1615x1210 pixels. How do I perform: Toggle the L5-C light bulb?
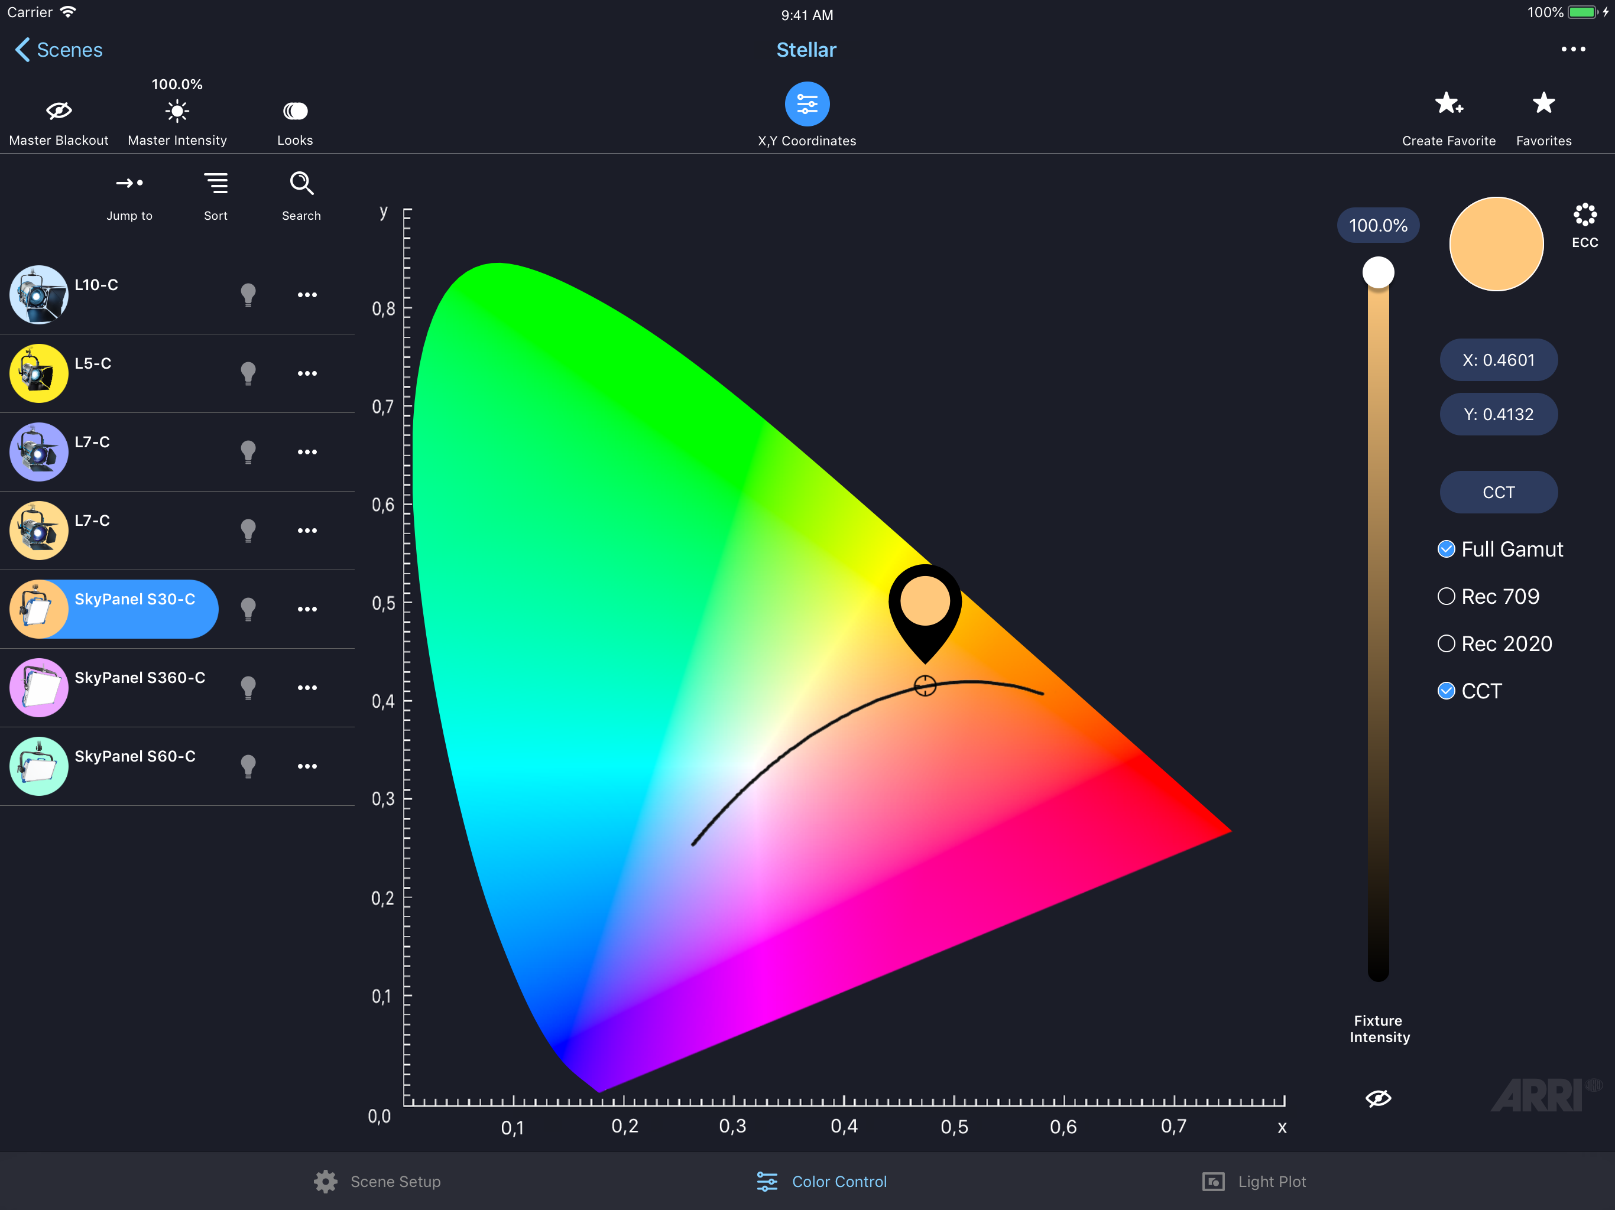248,373
